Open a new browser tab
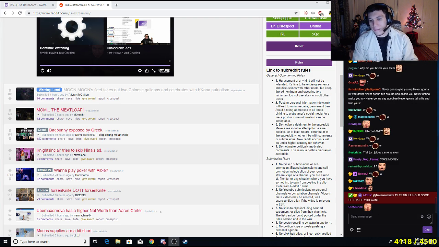This screenshot has height=247, width=439. (117, 5)
